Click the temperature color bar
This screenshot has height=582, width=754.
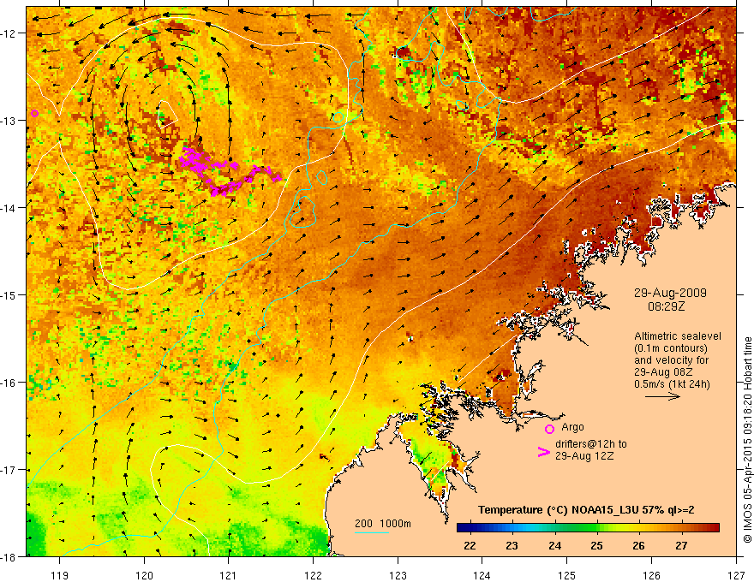coord(588,528)
